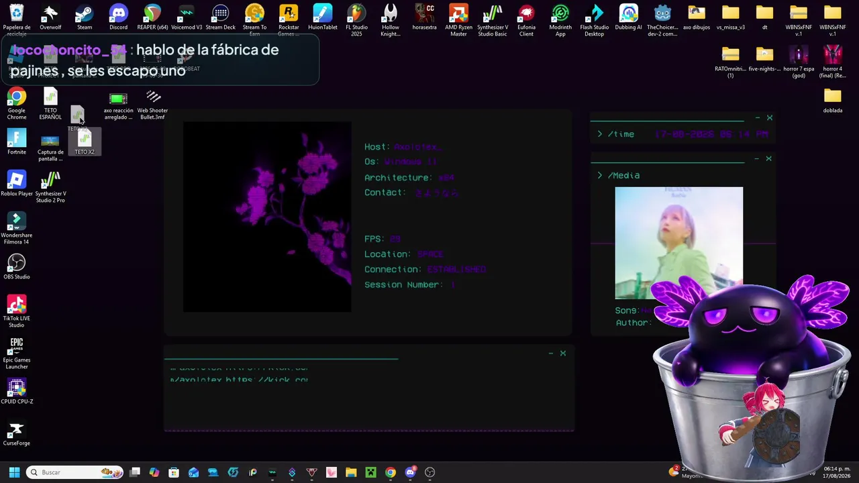Open Google Chrome desktop shortcut

(17, 103)
